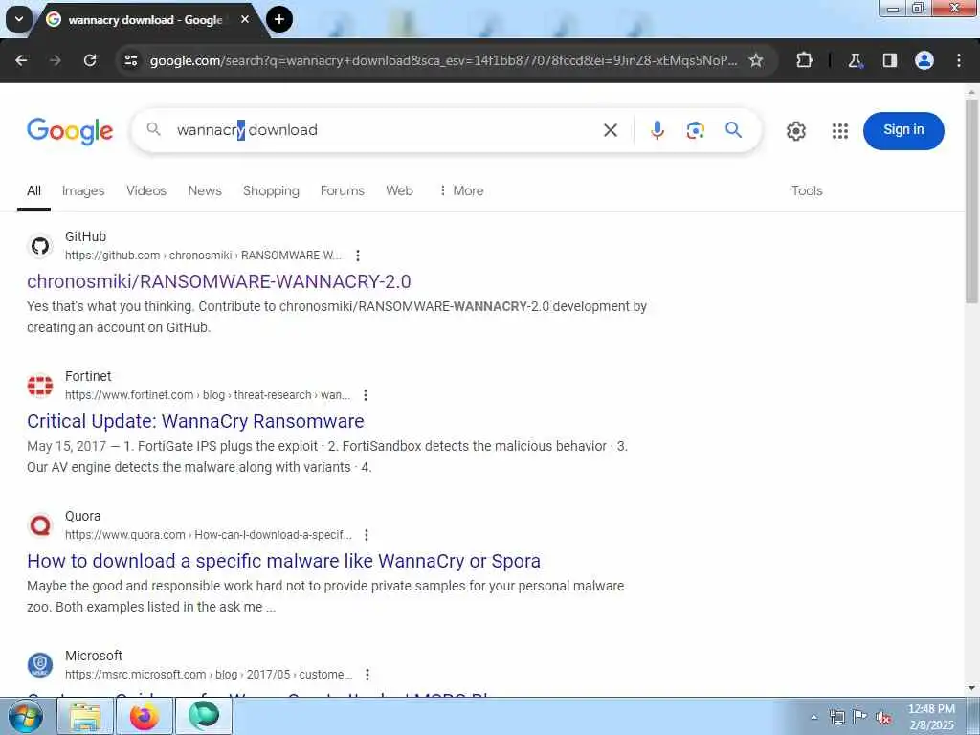Open the Extensions puzzle icon
This screenshot has width=980, height=735.
point(804,60)
